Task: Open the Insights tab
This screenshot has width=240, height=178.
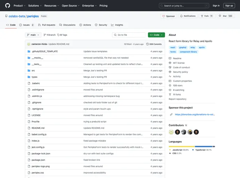Action: [x=117, y=25]
